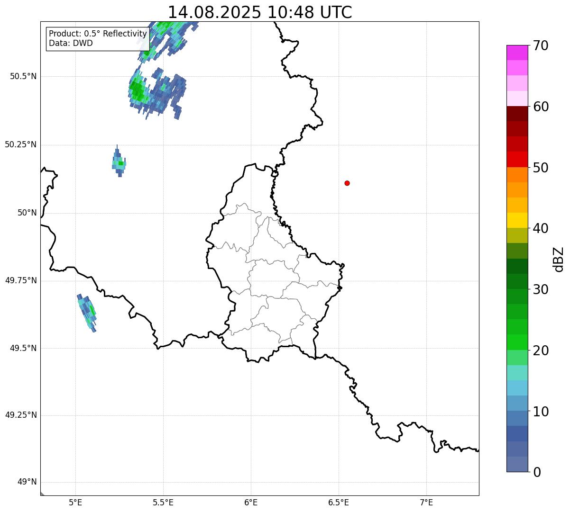This screenshot has height=512, width=570.
Task: Pick the olive colorbar segment below 40
Action: pyautogui.click(x=517, y=235)
